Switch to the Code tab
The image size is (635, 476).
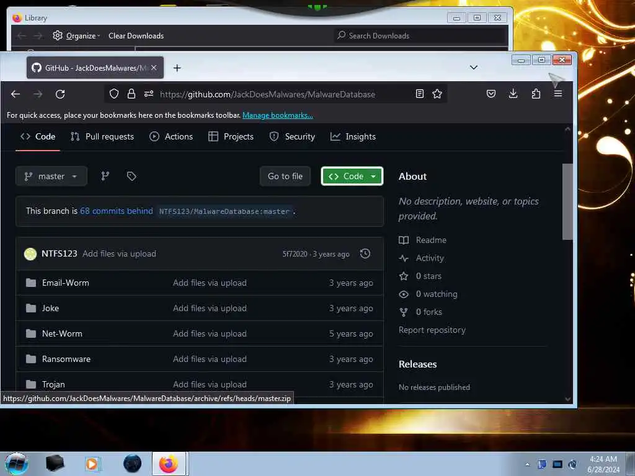pos(38,137)
